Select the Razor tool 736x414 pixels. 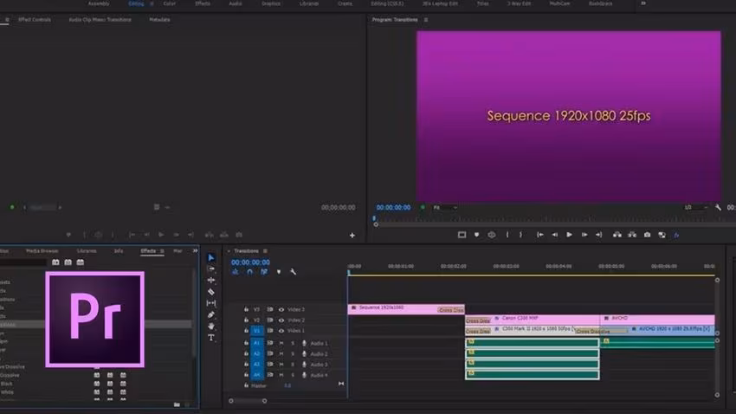210,292
